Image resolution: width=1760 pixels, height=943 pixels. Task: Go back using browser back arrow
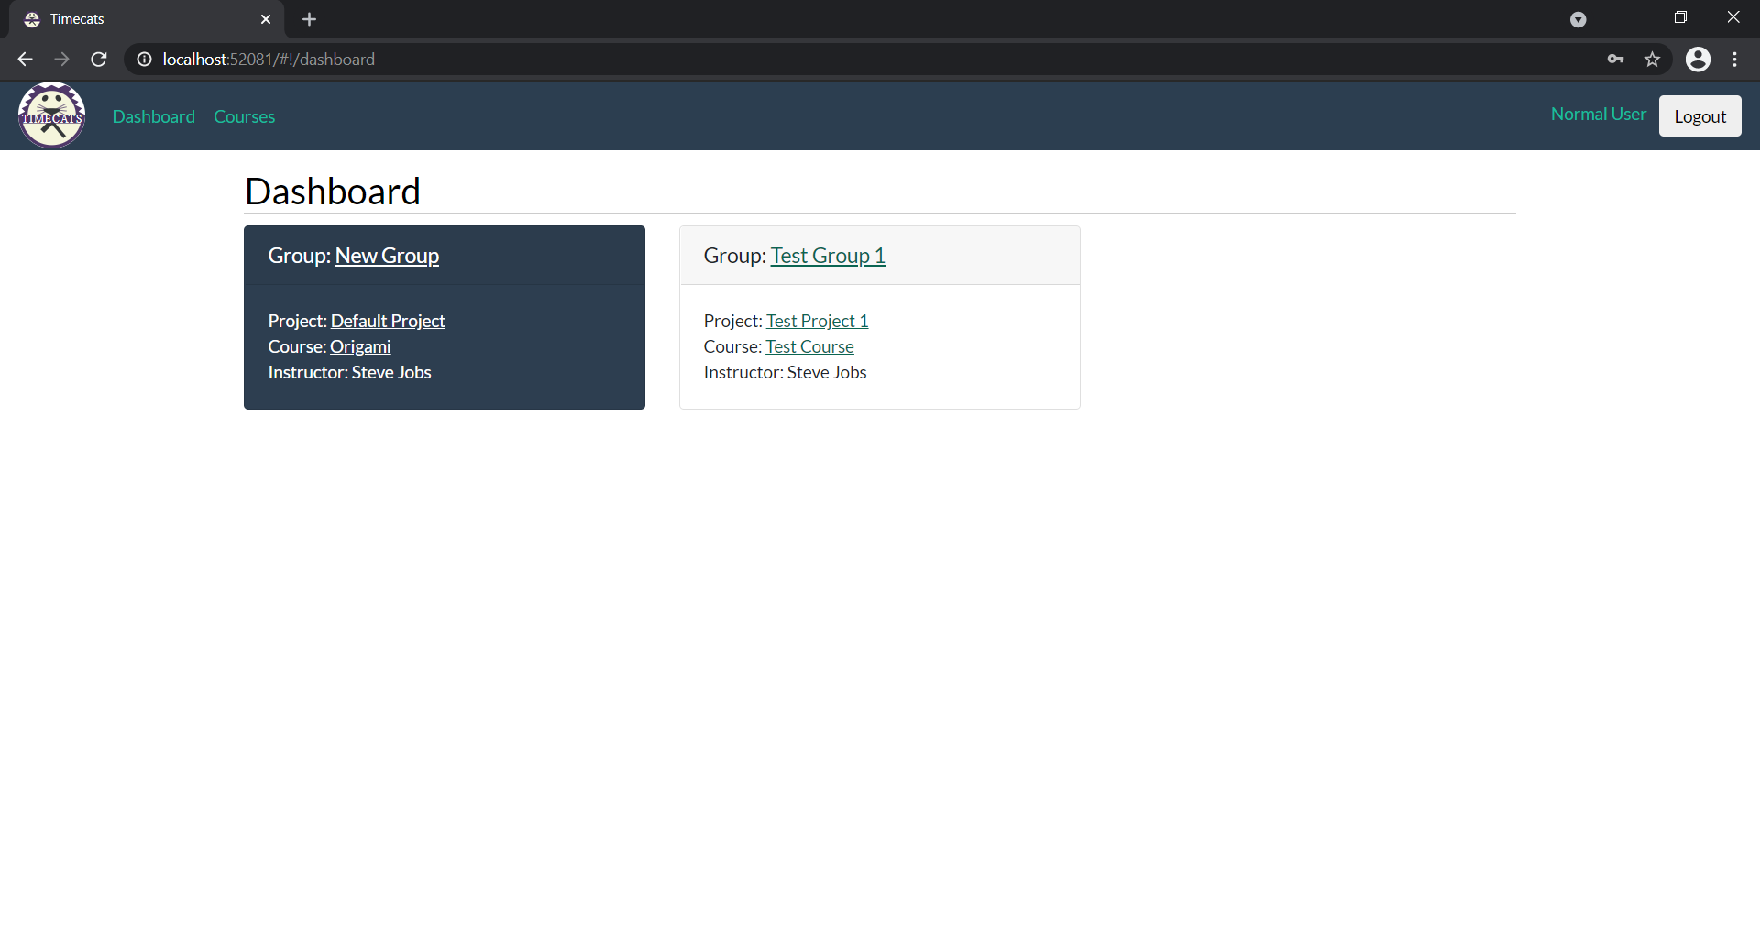point(25,60)
